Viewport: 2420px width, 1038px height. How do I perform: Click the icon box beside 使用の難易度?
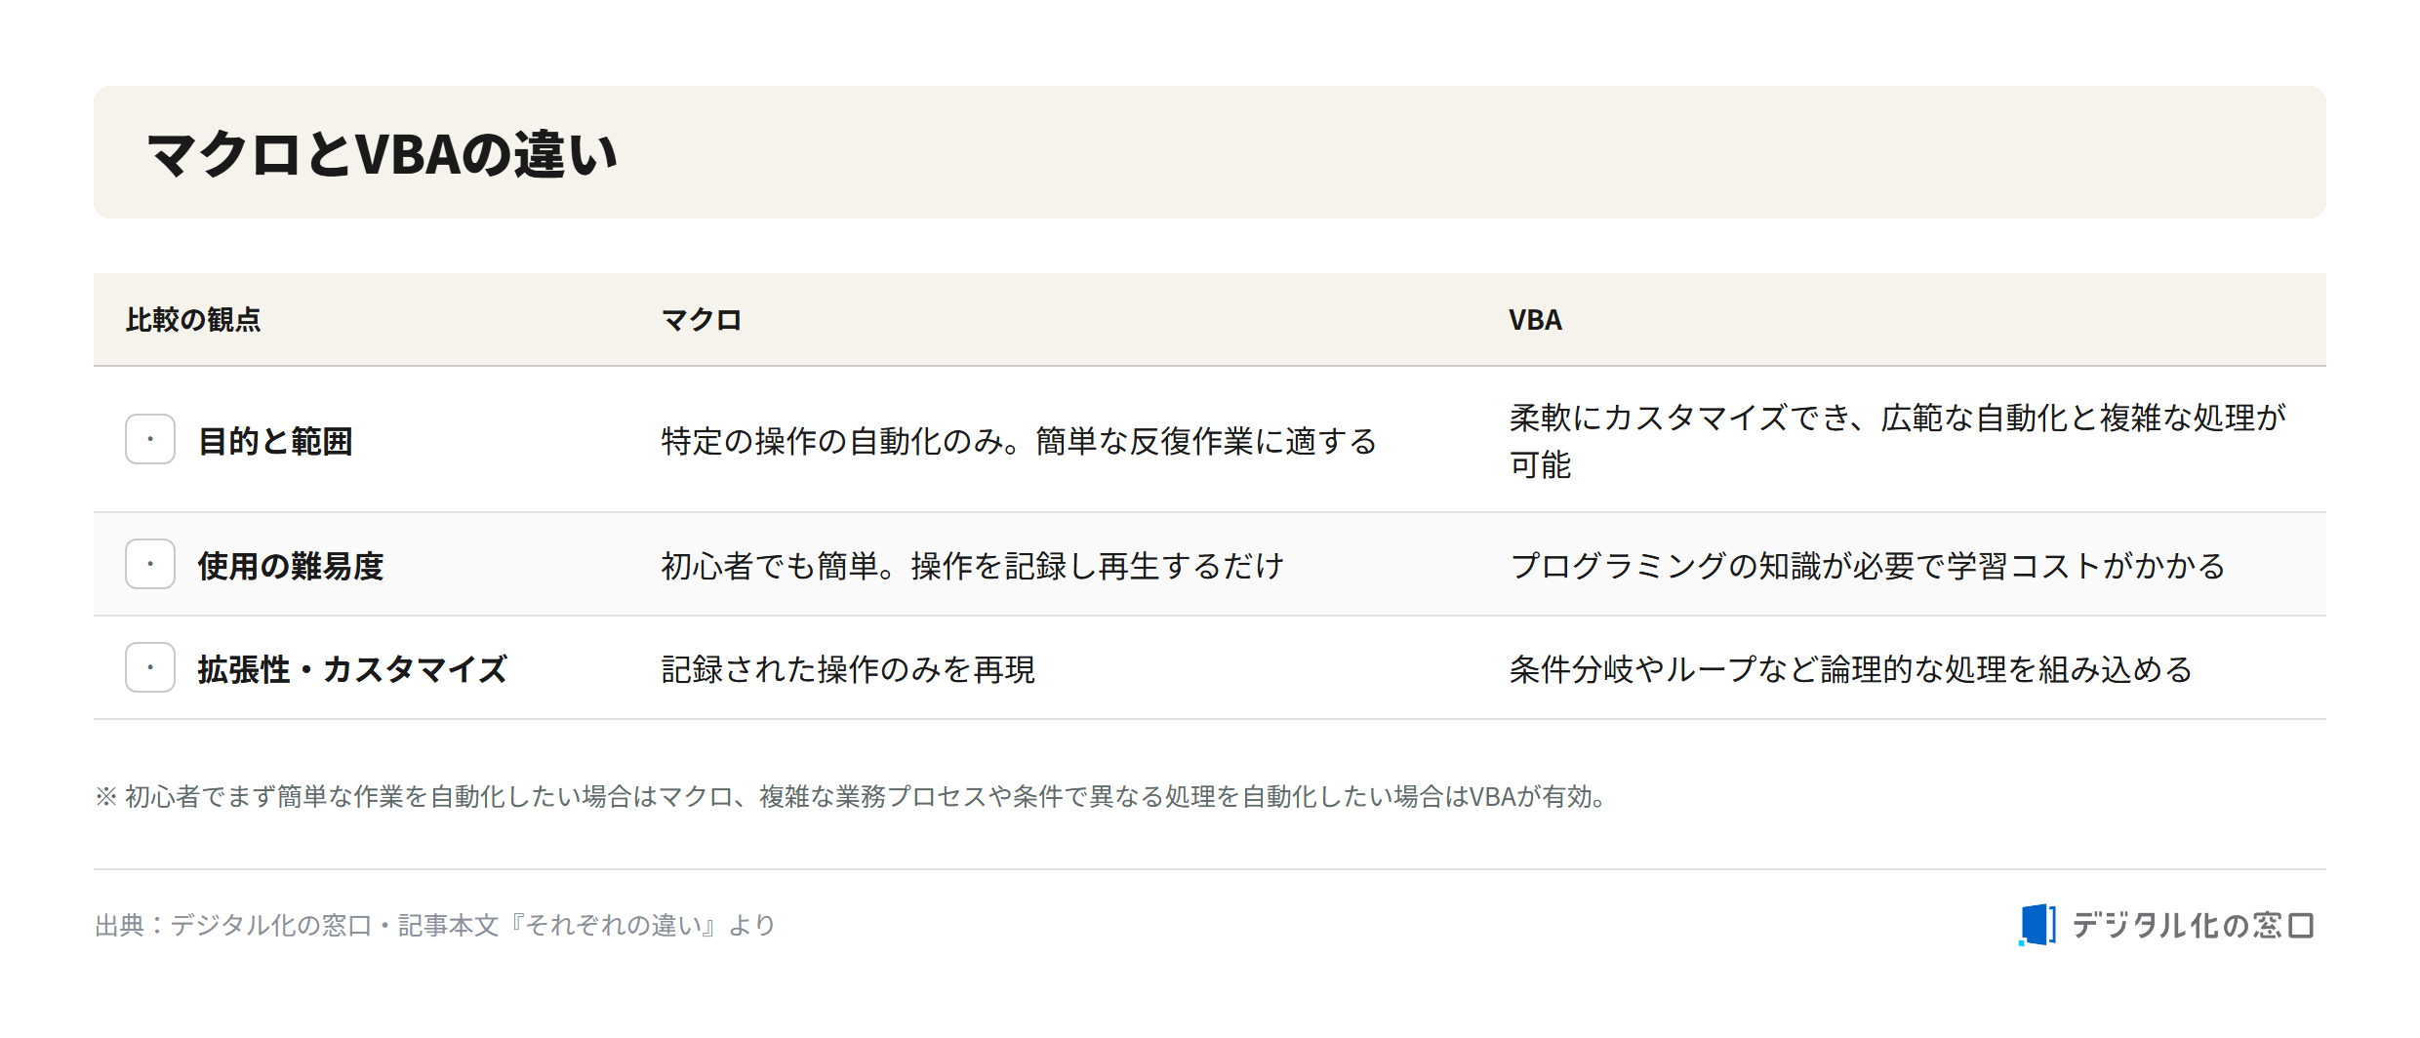tap(150, 564)
